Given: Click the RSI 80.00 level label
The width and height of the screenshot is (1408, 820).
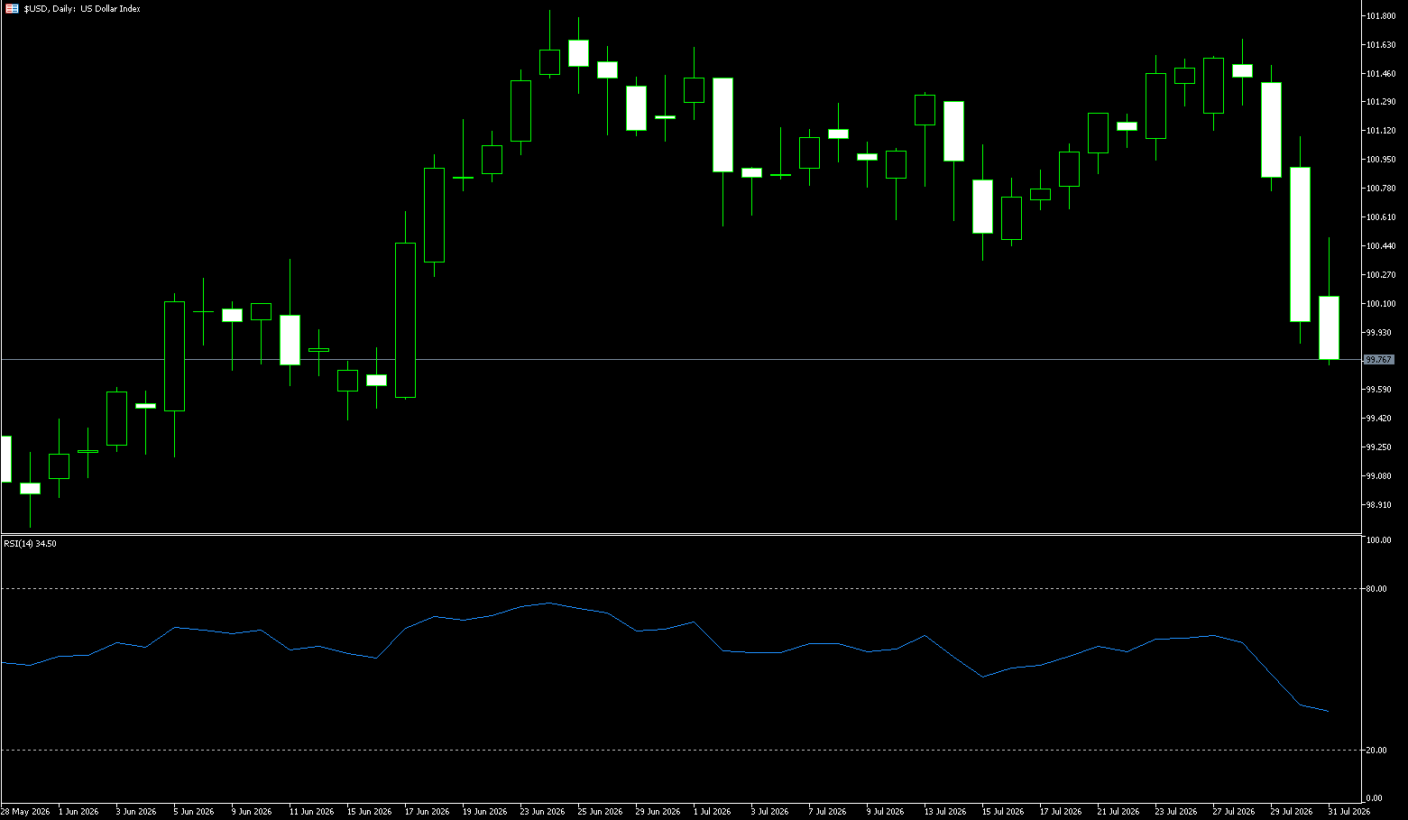Looking at the screenshot, I should pos(1376,589).
